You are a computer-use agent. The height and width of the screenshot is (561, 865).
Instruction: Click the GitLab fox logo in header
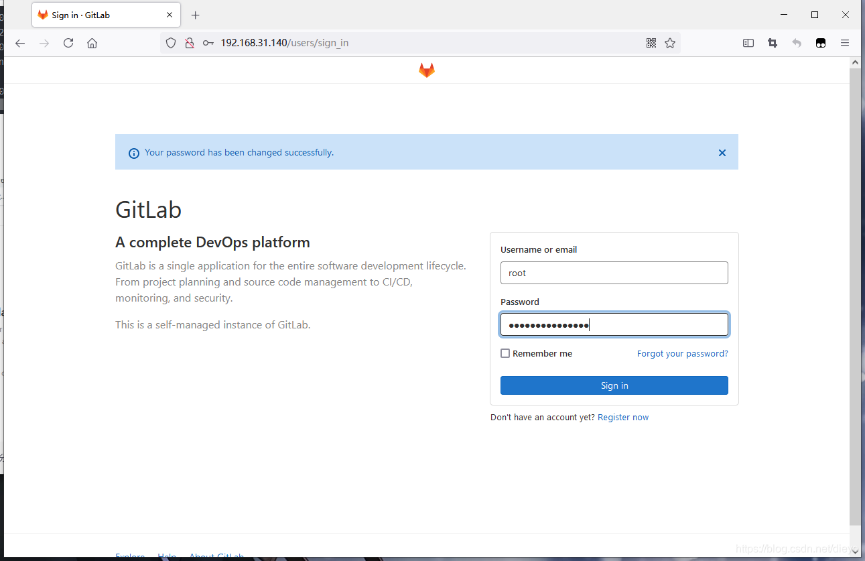point(427,70)
